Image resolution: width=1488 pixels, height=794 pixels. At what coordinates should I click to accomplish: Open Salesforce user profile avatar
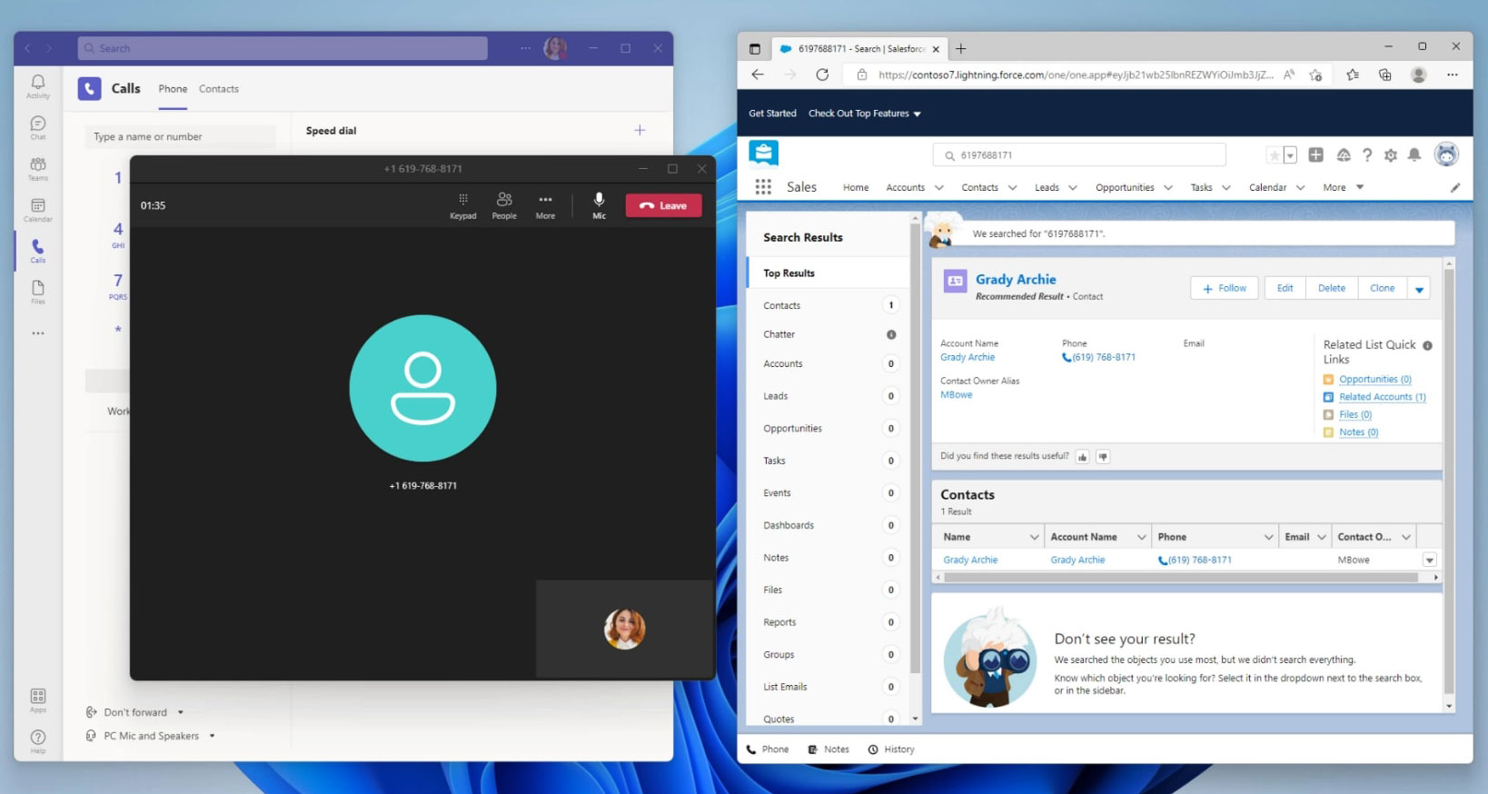(x=1446, y=154)
